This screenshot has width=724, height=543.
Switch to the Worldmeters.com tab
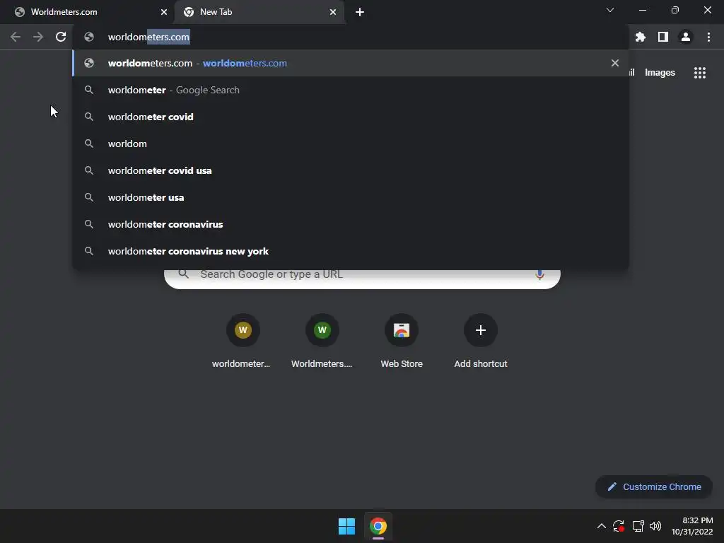pyautogui.click(x=86, y=12)
